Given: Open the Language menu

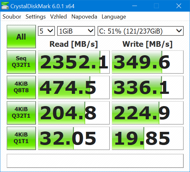Looking at the screenshot, I should (x=114, y=17).
